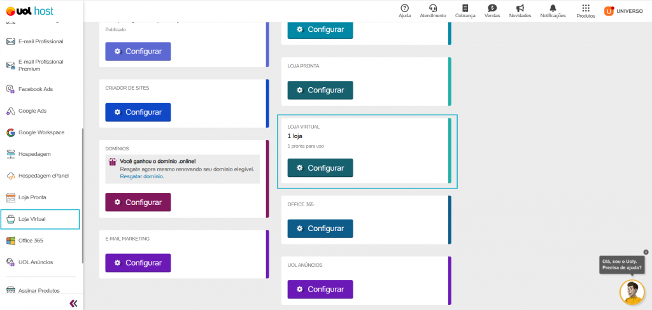Click the CRIADOR DE SITES card title

(x=127, y=88)
